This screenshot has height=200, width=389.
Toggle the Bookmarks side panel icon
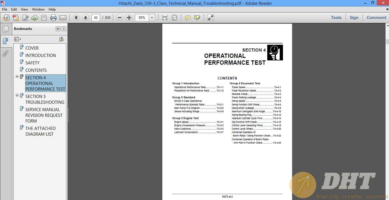click(x=5, y=41)
